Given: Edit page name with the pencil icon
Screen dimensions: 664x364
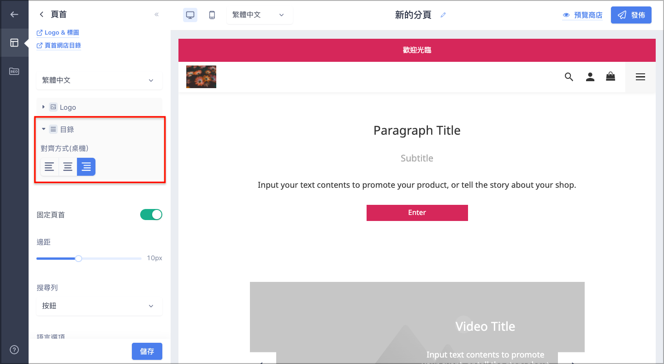Looking at the screenshot, I should (443, 15).
